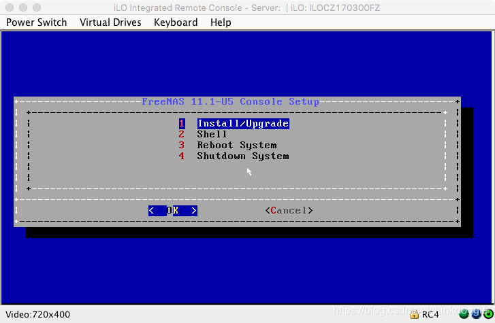Select option 1 Install/Upgrade
Screen dimensions: 495x323
tap(234, 123)
